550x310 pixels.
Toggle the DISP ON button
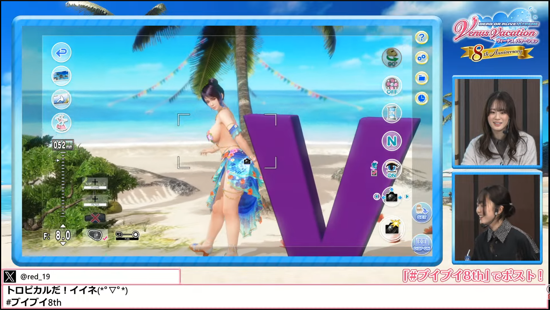[x=422, y=244]
